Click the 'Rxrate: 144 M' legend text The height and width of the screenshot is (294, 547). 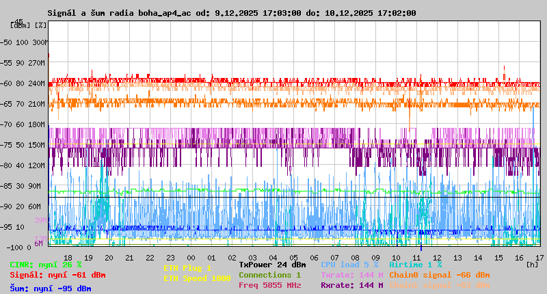(352, 285)
